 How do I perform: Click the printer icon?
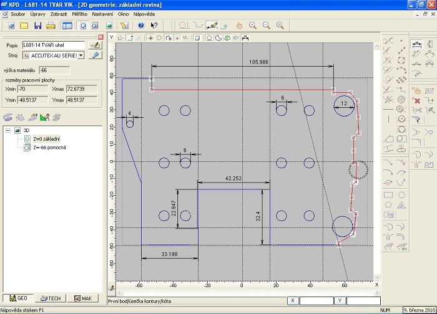51,26
